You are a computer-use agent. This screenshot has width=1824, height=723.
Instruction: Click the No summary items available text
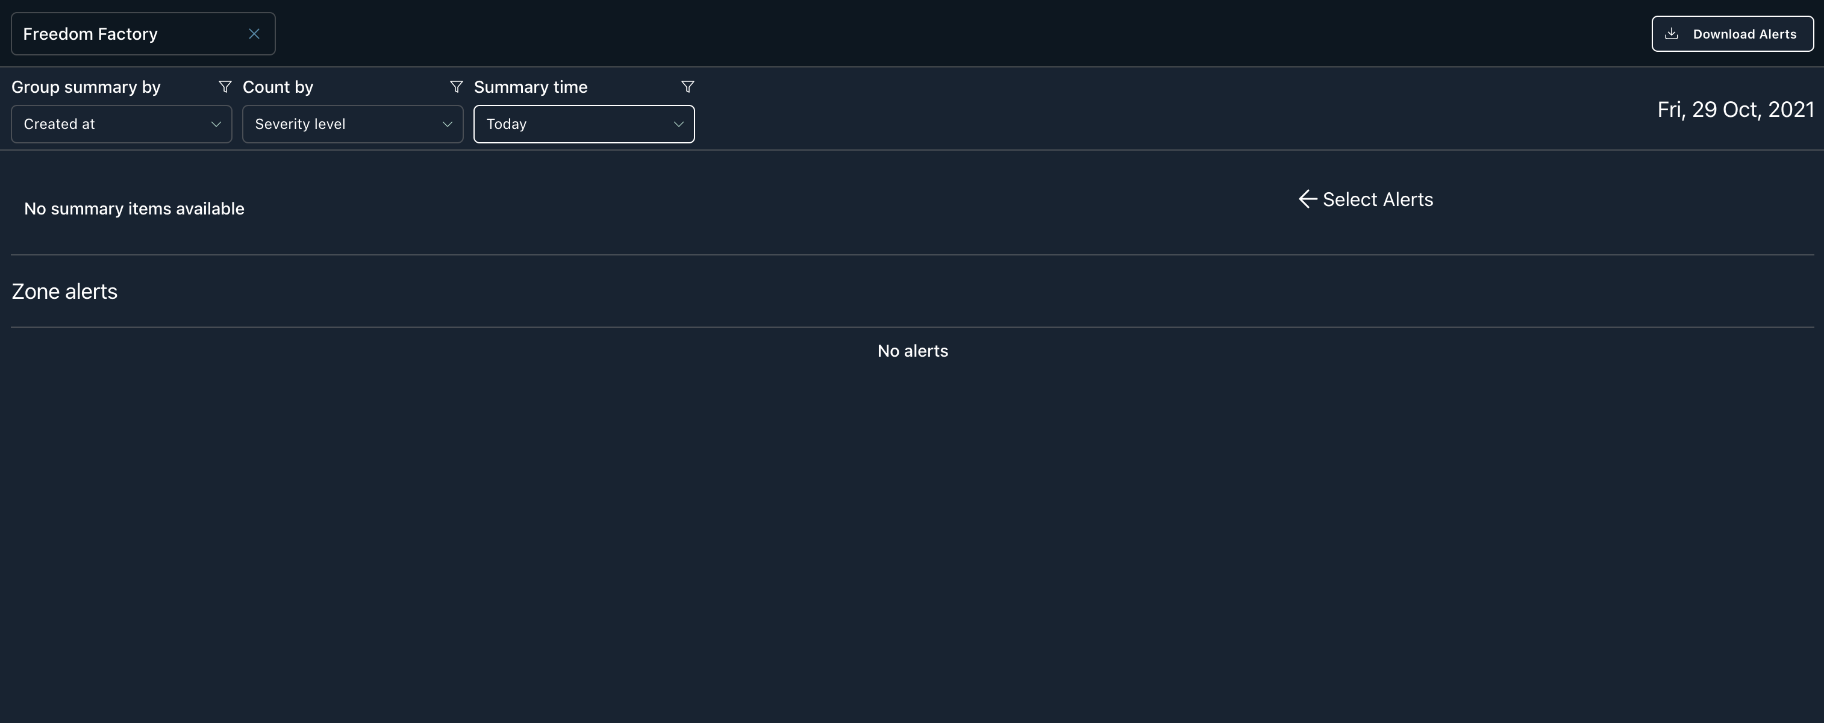pos(134,209)
